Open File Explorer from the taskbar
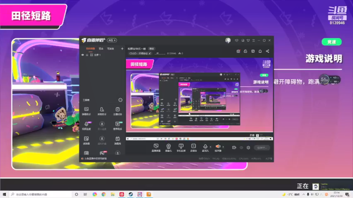This screenshot has height=198, width=353. tap(113, 194)
